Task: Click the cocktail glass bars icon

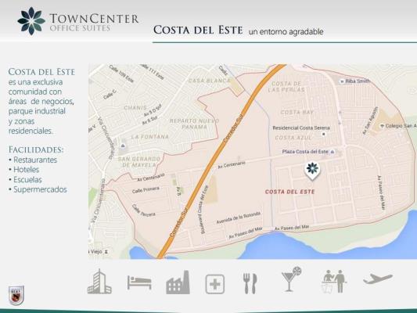Action: (291, 279)
